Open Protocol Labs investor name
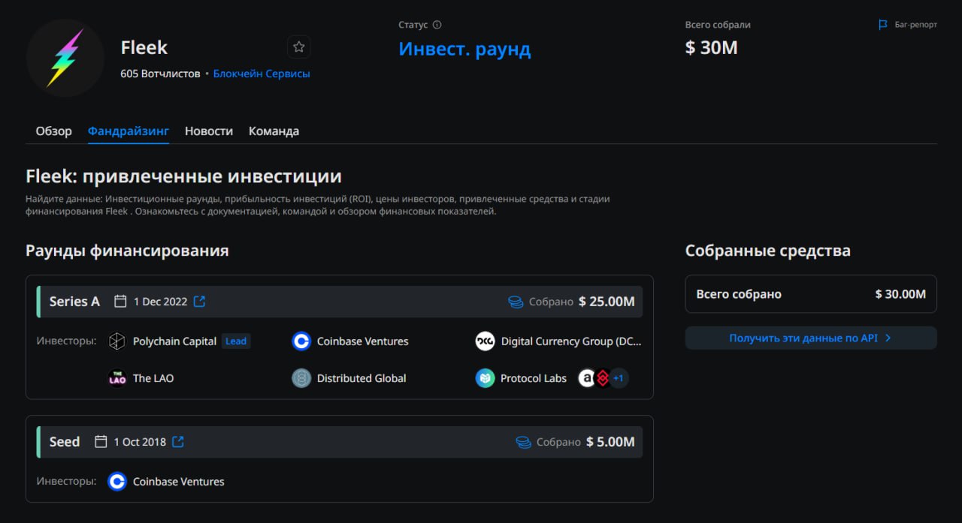This screenshot has height=523, width=962. [x=534, y=378]
